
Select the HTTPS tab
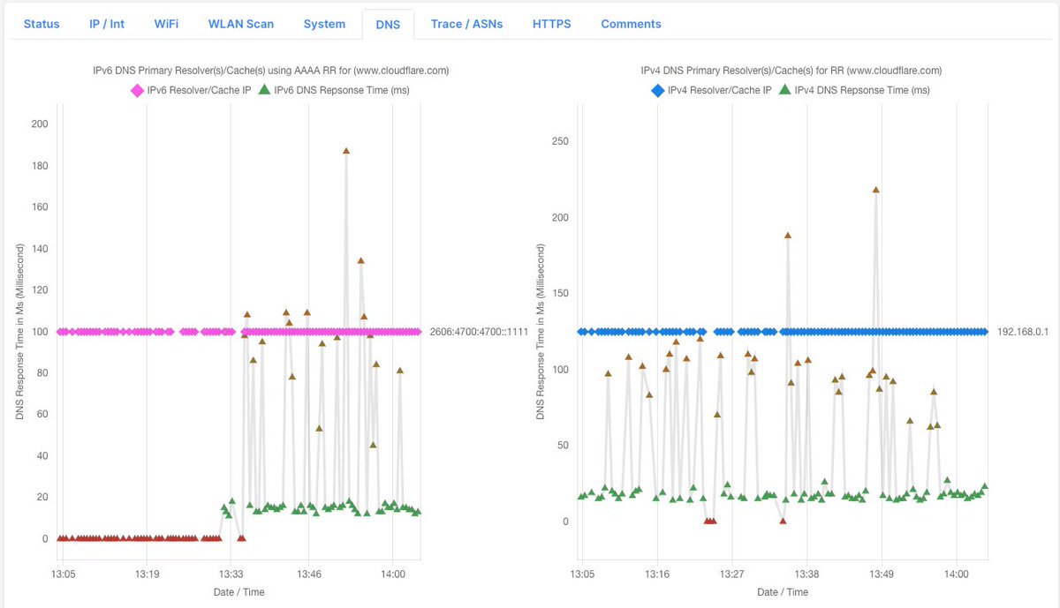(550, 24)
